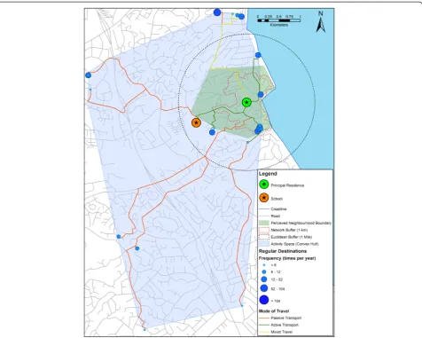The height and width of the screenshot is (338, 422).
Task: Click the 'Legend' heading
Action: (x=268, y=174)
